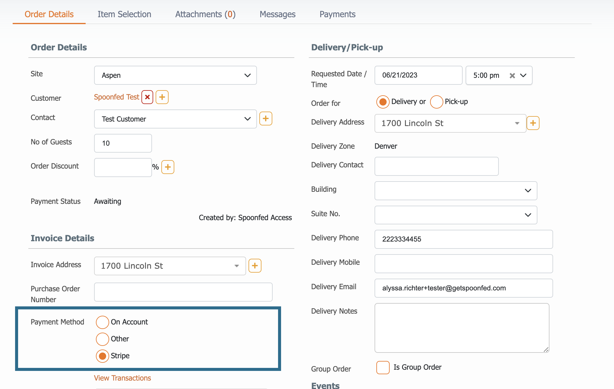Image resolution: width=614 pixels, height=389 pixels.
Task: Select the Pick-up radio option
Action: (x=436, y=102)
